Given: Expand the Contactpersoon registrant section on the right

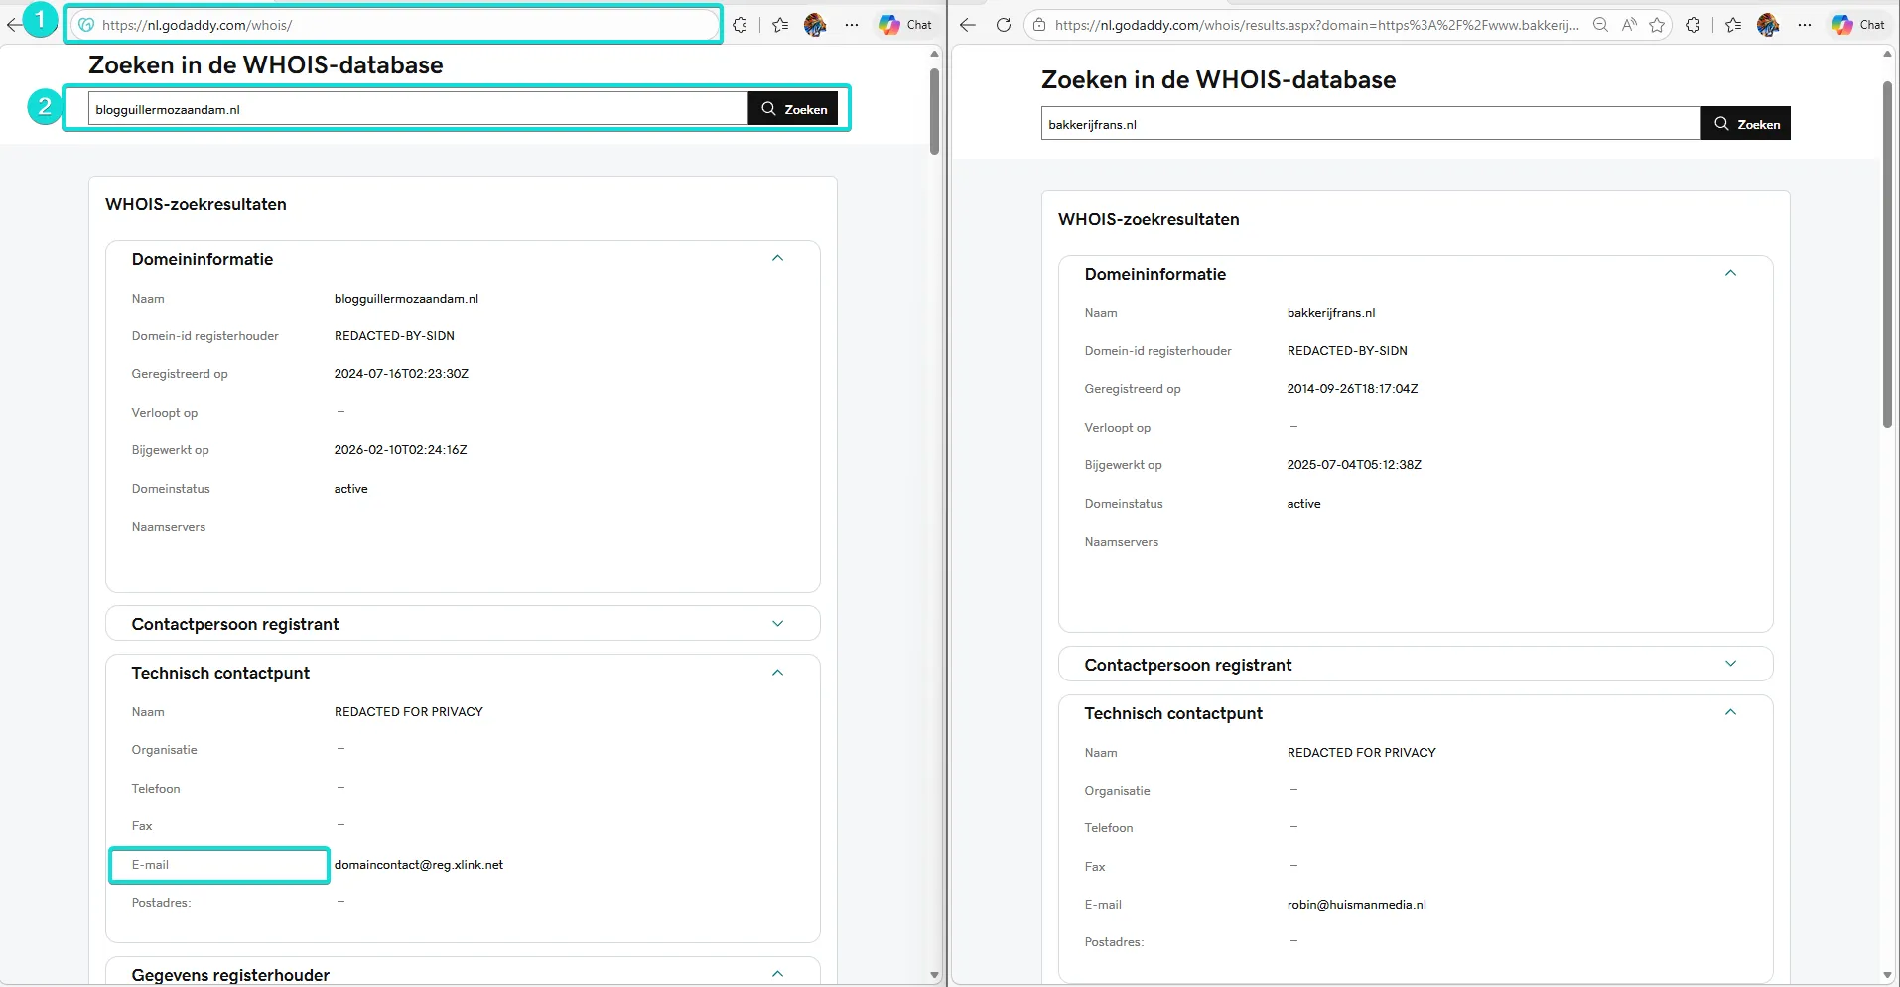Looking at the screenshot, I should pyautogui.click(x=1730, y=664).
